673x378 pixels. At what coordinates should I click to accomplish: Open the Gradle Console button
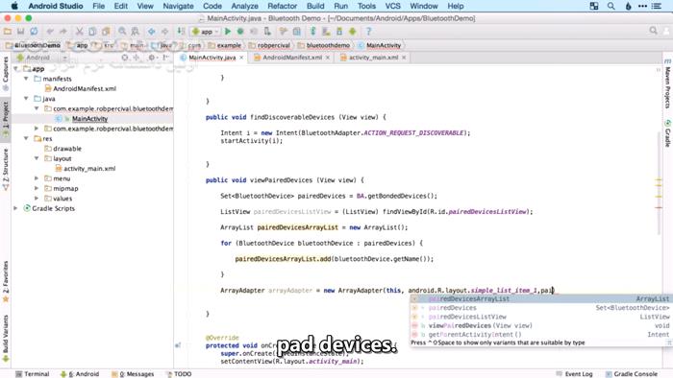[631, 374]
